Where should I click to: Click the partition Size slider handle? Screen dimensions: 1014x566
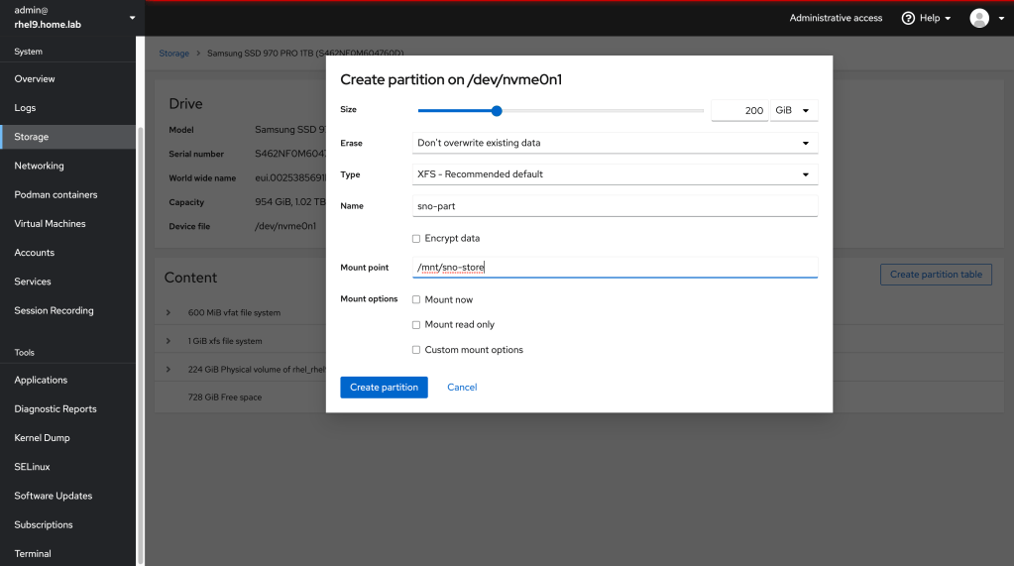[x=497, y=111]
